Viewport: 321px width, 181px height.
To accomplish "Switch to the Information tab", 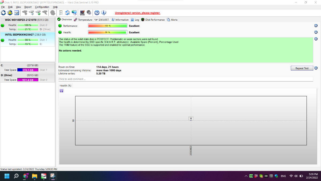I will [x=120, y=20].
